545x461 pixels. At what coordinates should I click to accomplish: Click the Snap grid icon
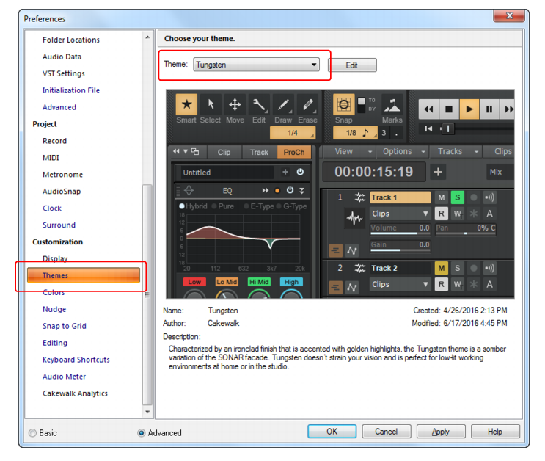tap(343, 104)
